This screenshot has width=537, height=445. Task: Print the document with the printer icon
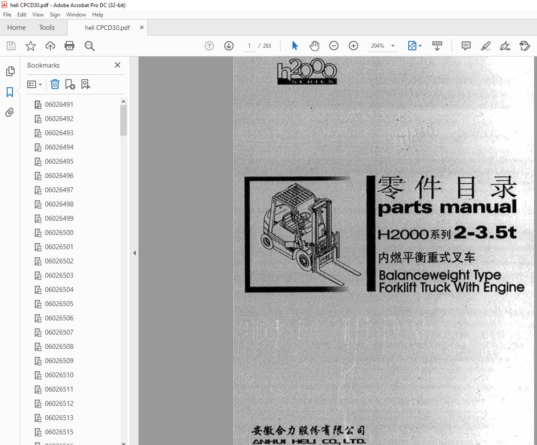69,46
